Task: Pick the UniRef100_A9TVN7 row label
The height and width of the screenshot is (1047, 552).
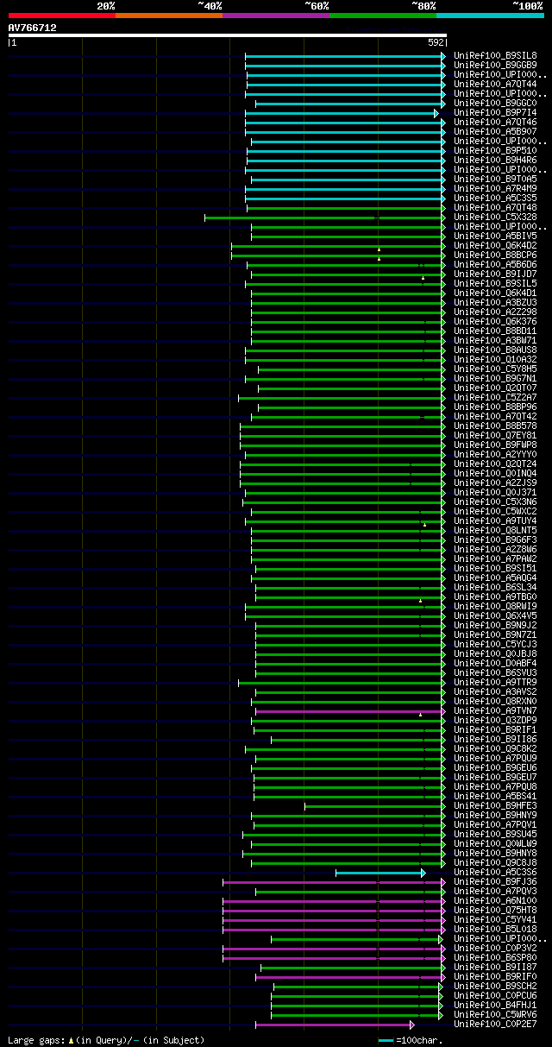Action: coord(495,711)
